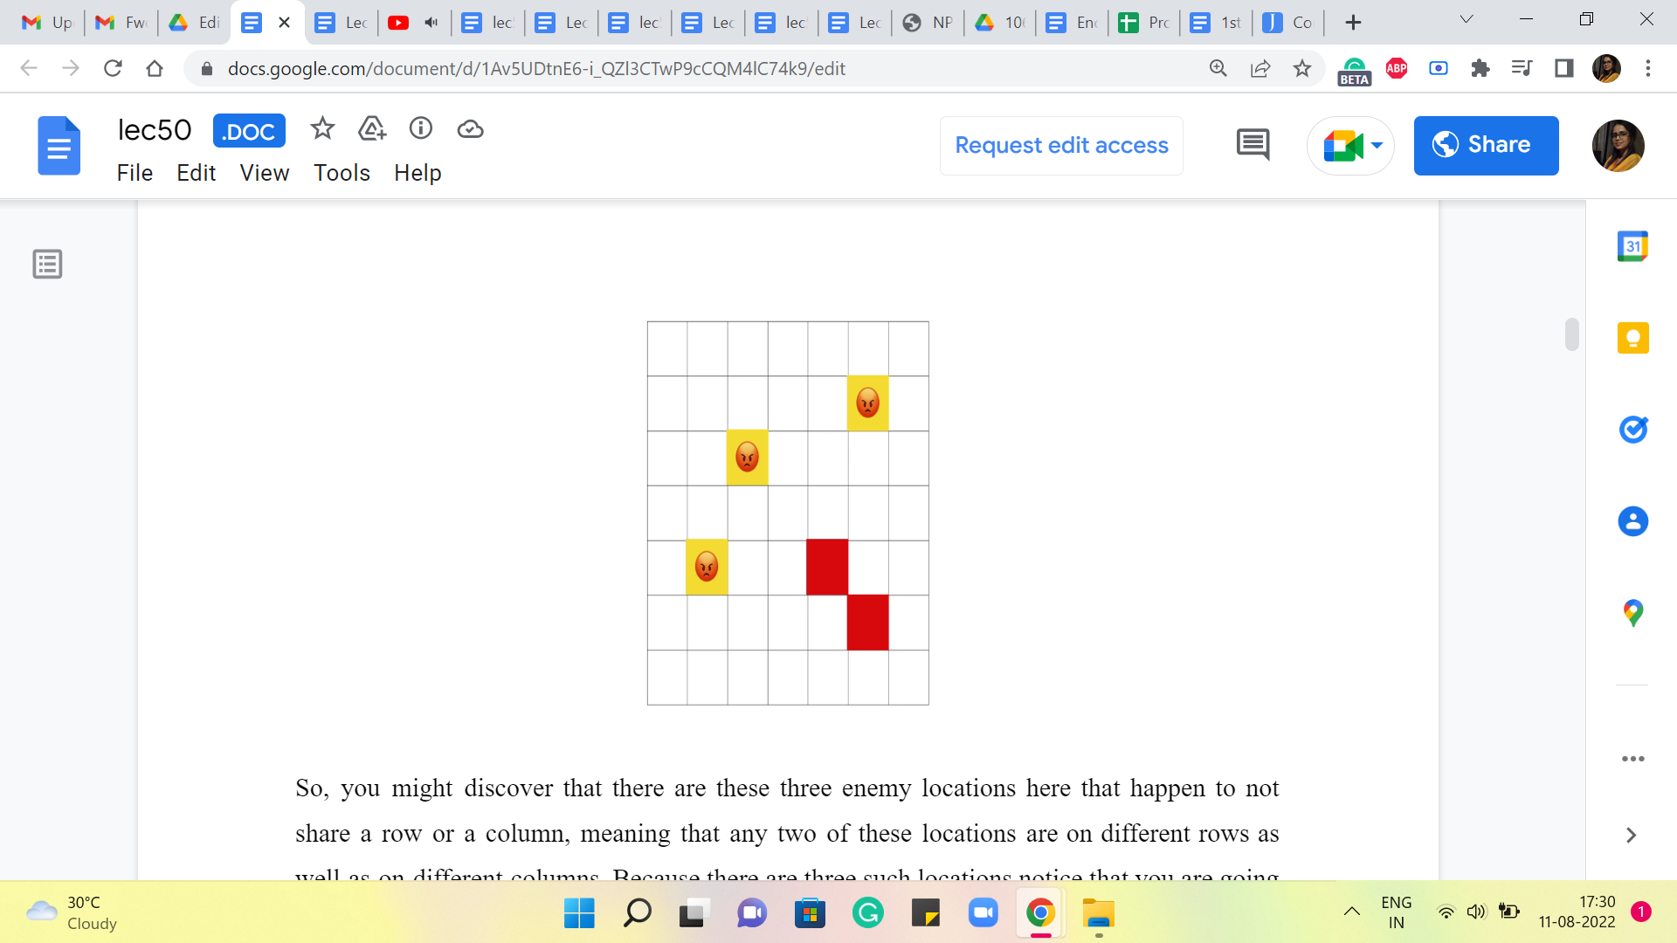Bookmark this page with the star

1301,68
